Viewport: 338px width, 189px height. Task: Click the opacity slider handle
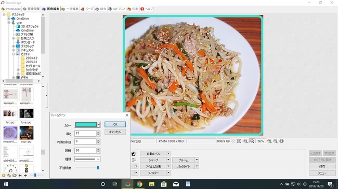[x=98, y=168]
